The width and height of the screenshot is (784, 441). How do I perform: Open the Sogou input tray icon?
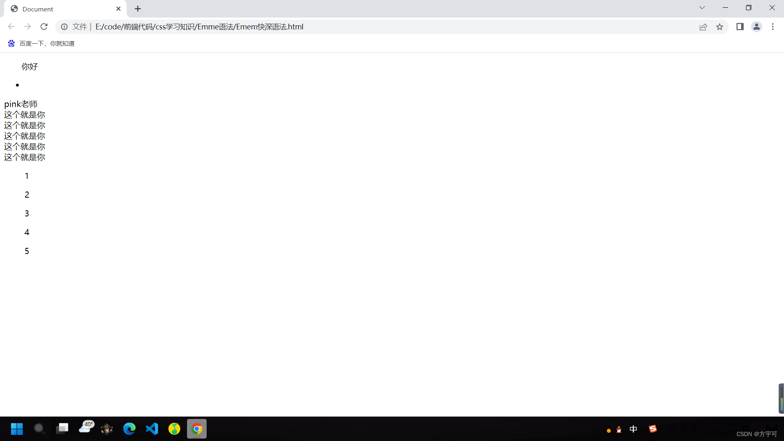coord(653,428)
